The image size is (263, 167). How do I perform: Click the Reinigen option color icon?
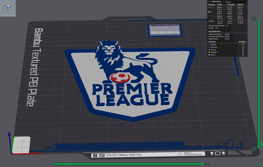coord(209,52)
